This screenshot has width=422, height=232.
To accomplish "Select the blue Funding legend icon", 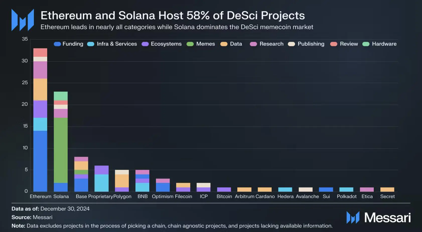I will click(57, 44).
